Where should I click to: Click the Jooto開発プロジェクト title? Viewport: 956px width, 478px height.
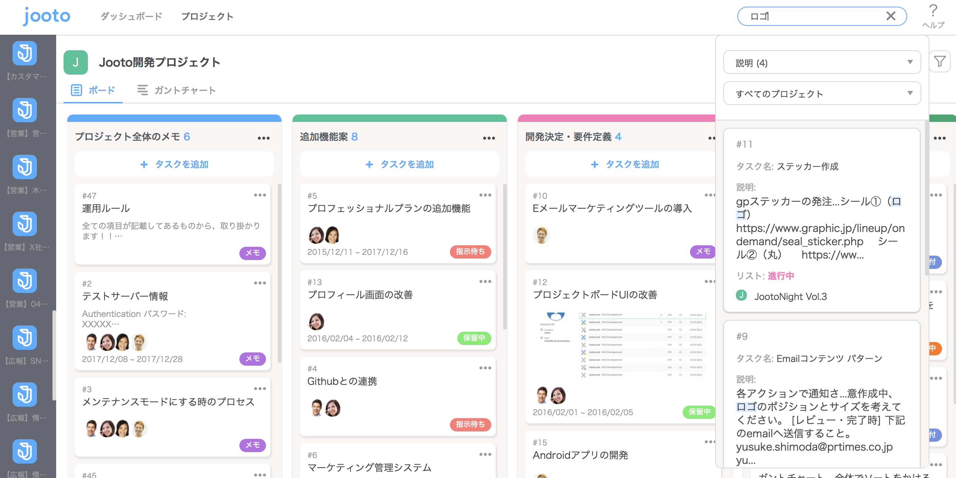159,62
